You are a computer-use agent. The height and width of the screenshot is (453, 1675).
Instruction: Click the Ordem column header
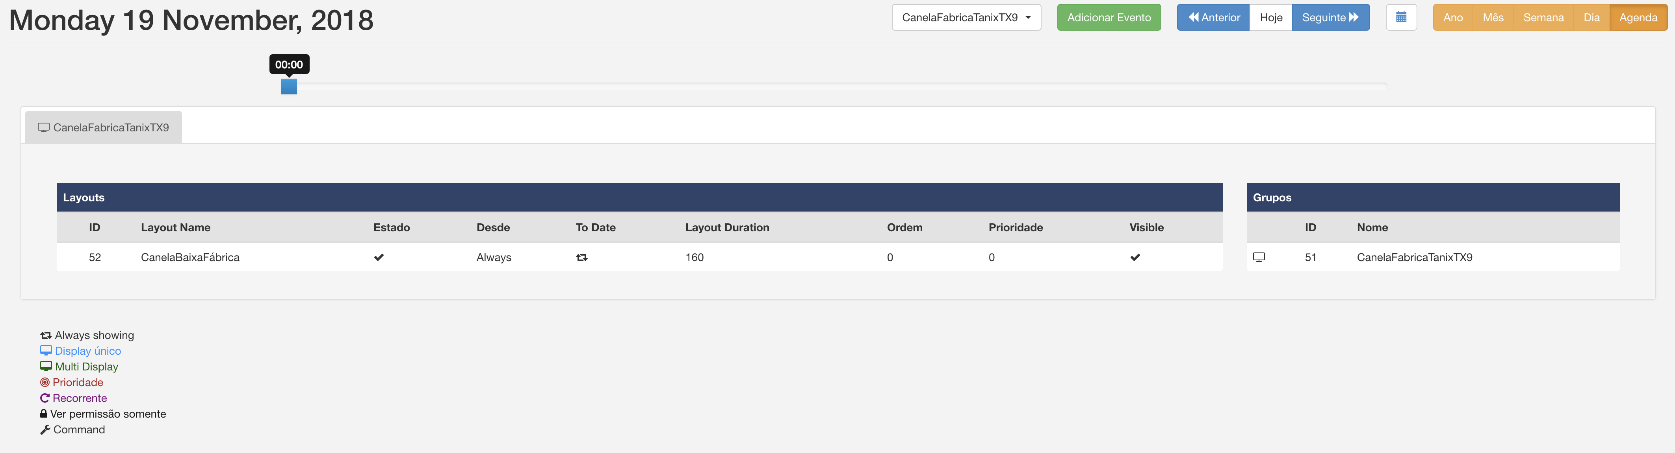(x=904, y=228)
